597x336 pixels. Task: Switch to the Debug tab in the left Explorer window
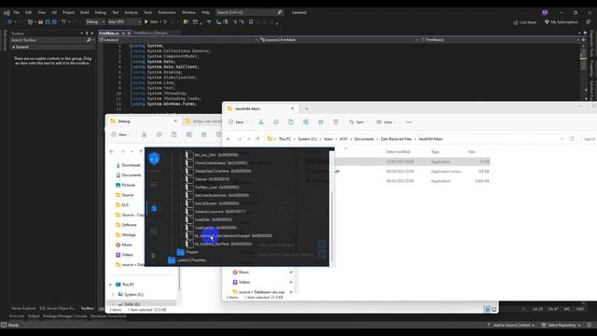[x=142, y=121]
